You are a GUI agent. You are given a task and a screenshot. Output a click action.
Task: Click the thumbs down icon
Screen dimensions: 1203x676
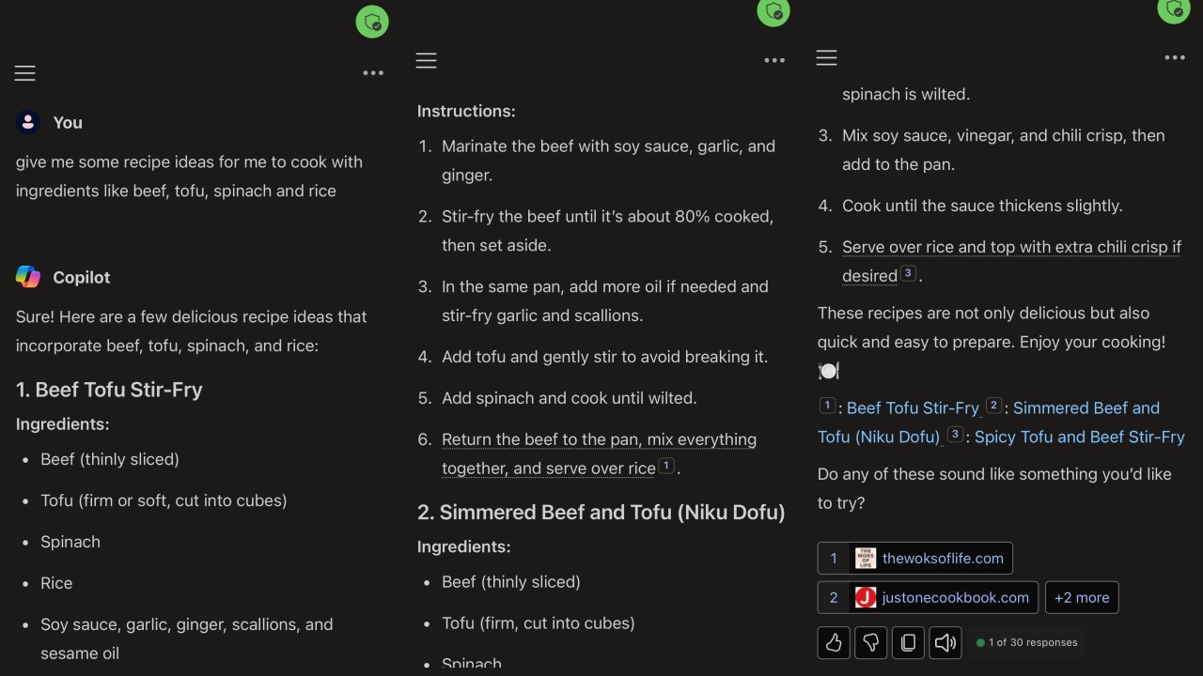point(871,643)
